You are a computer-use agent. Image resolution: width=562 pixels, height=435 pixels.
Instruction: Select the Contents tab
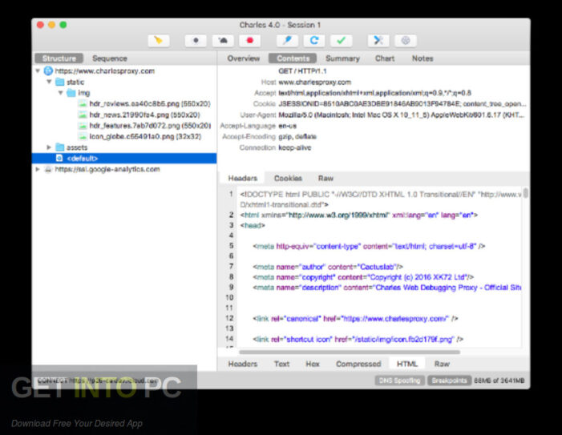pos(293,58)
